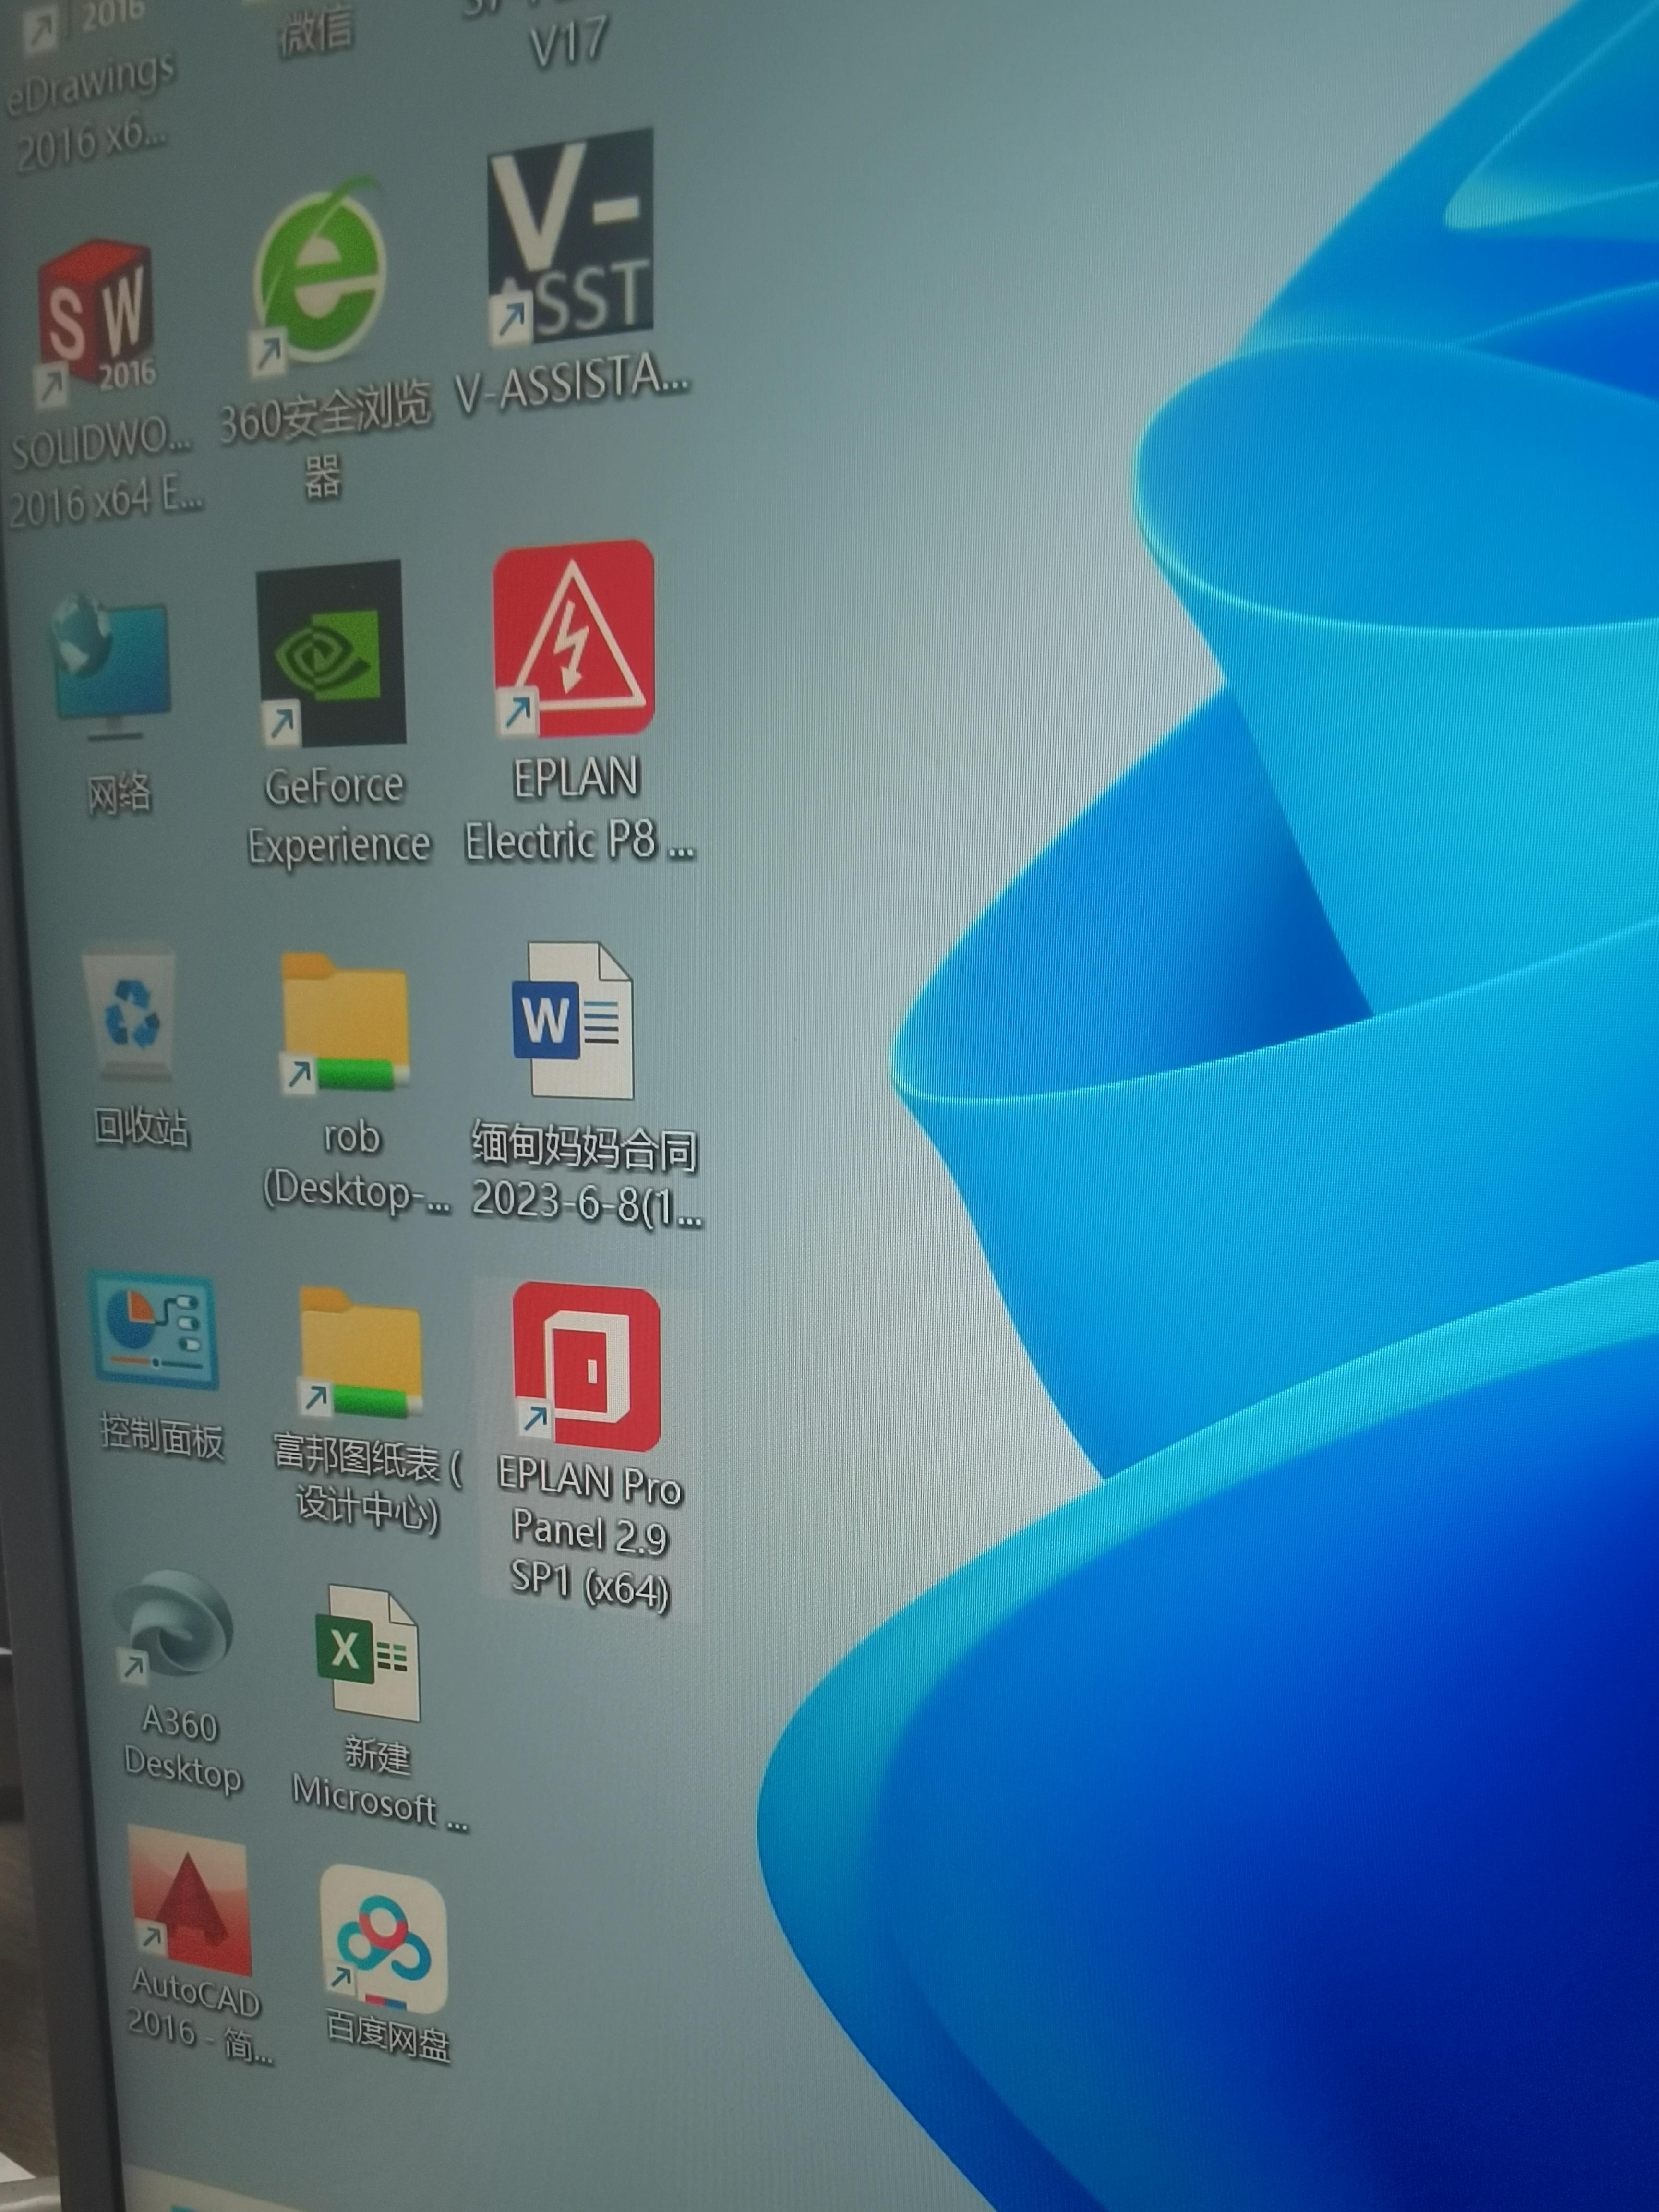Click empty blue wallpaper area
Viewport: 1659px width, 2212px height.
[1300, 1700]
